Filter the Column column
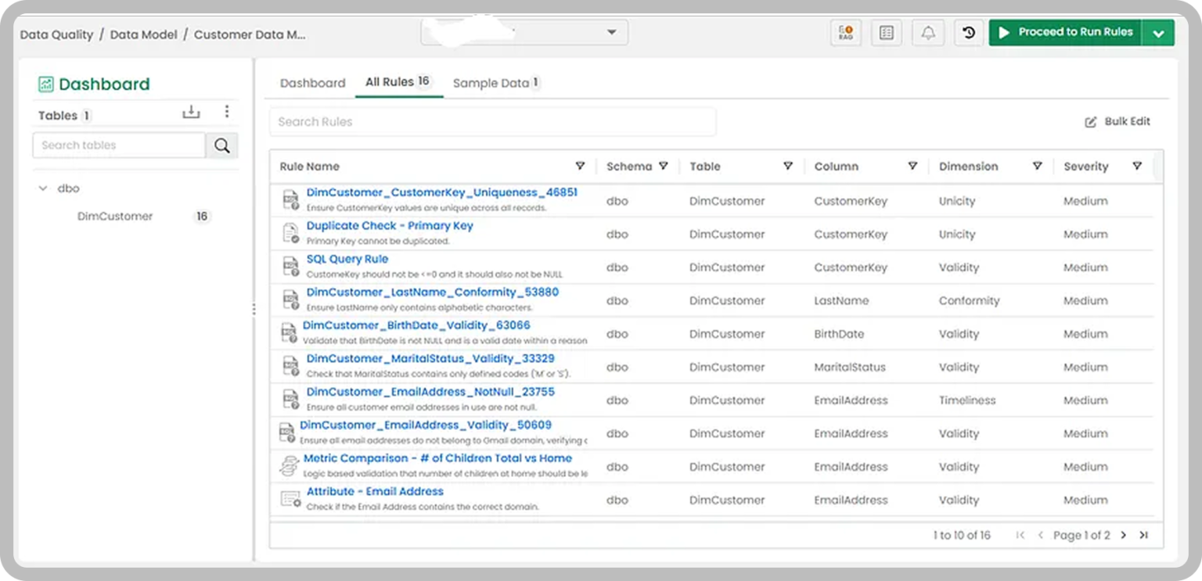The image size is (1202, 581). coord(912,166)
